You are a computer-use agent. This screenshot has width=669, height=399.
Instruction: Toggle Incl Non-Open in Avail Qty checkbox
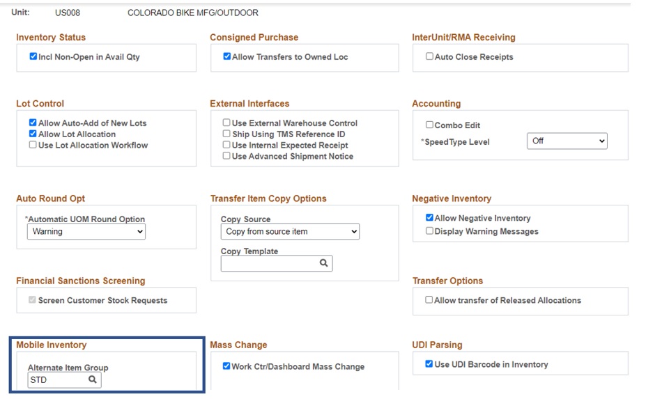(33, 57)
